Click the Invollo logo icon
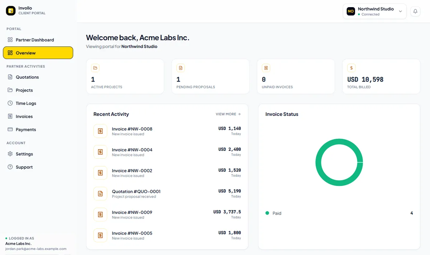430x255 pixels. click(11, 11)
